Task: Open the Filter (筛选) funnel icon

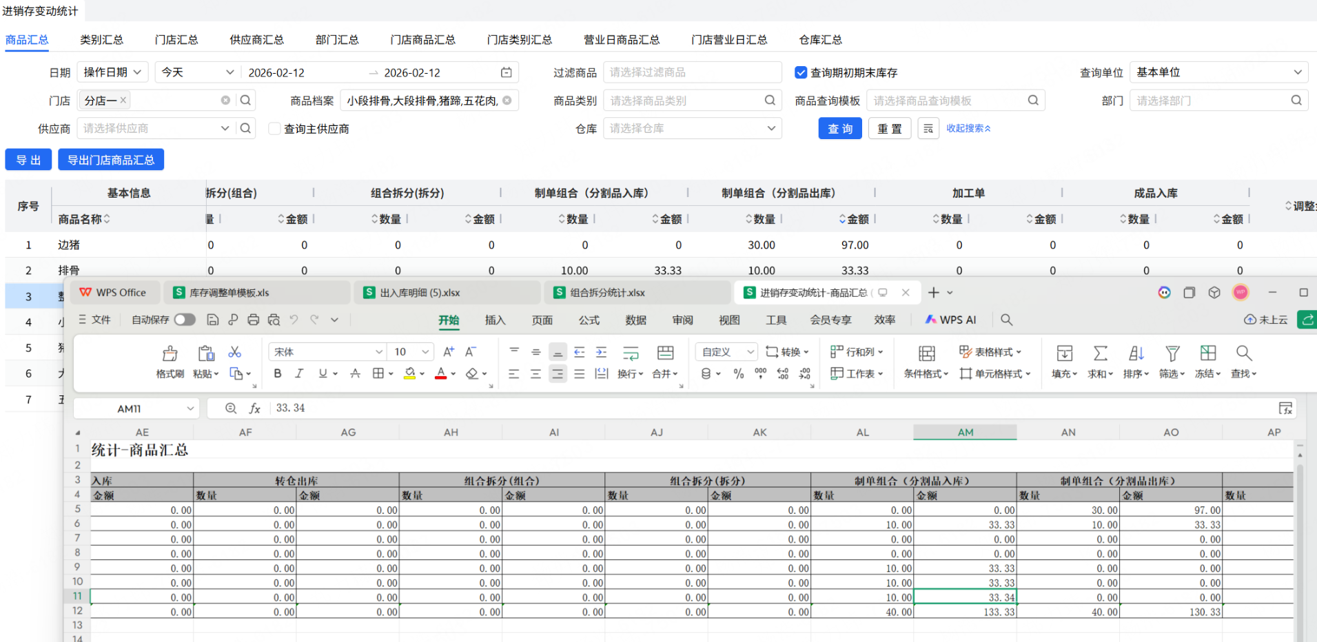Action: tap(1172, 354)
